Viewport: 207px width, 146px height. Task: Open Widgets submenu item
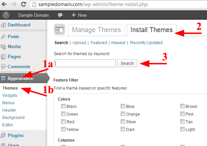tap(10, 96)
